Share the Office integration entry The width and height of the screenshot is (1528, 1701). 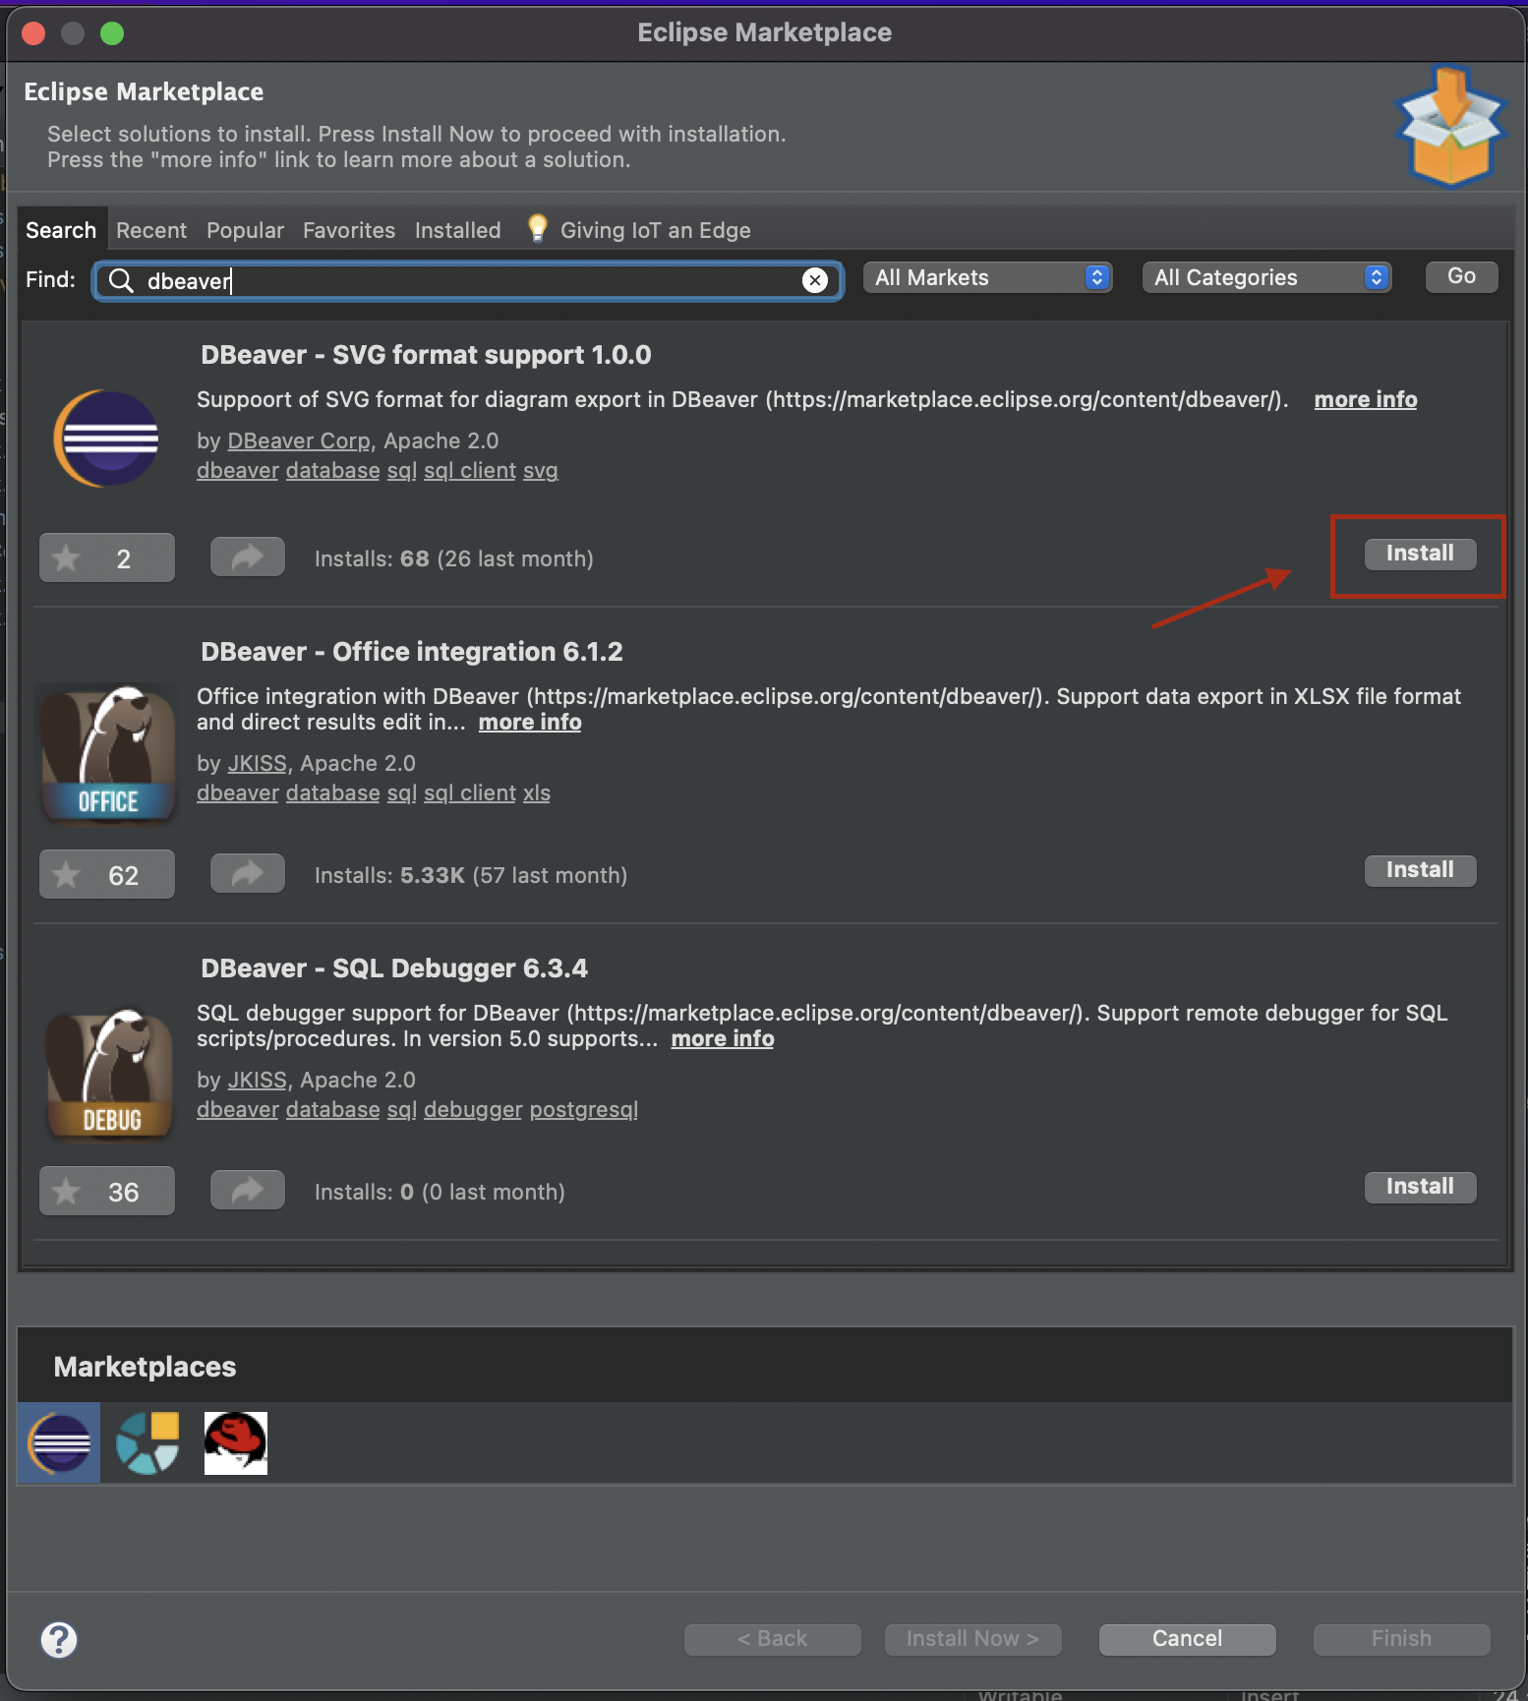[248, 874]
